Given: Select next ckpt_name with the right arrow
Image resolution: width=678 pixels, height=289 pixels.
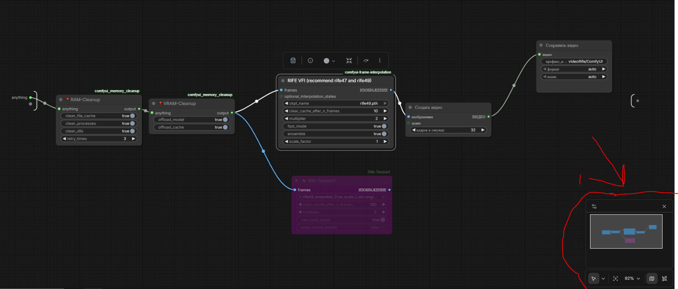Looking at the screenshot, I should (385, 104).
